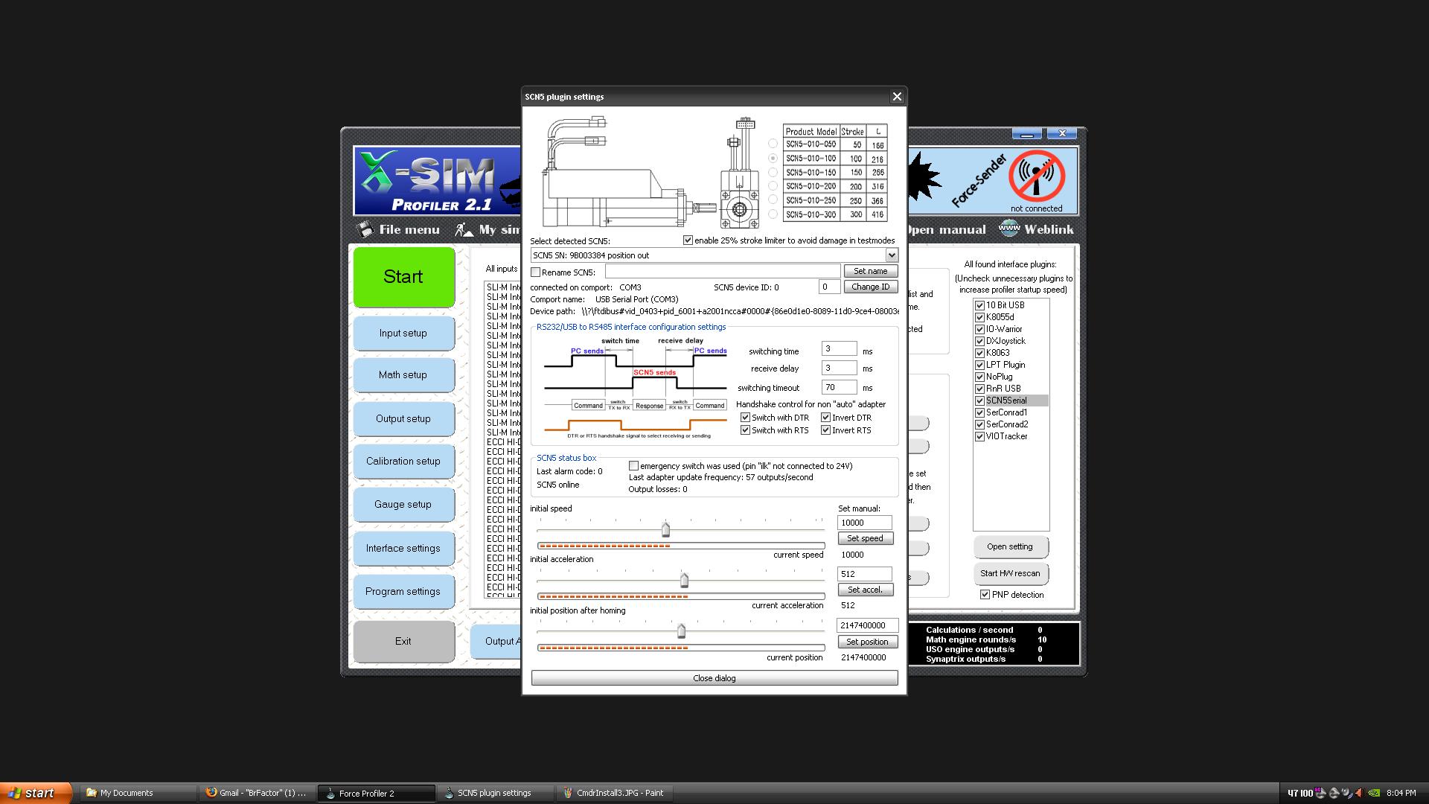Open Math setup section
The image size is (1429, 804).
(x=403, y=375)
